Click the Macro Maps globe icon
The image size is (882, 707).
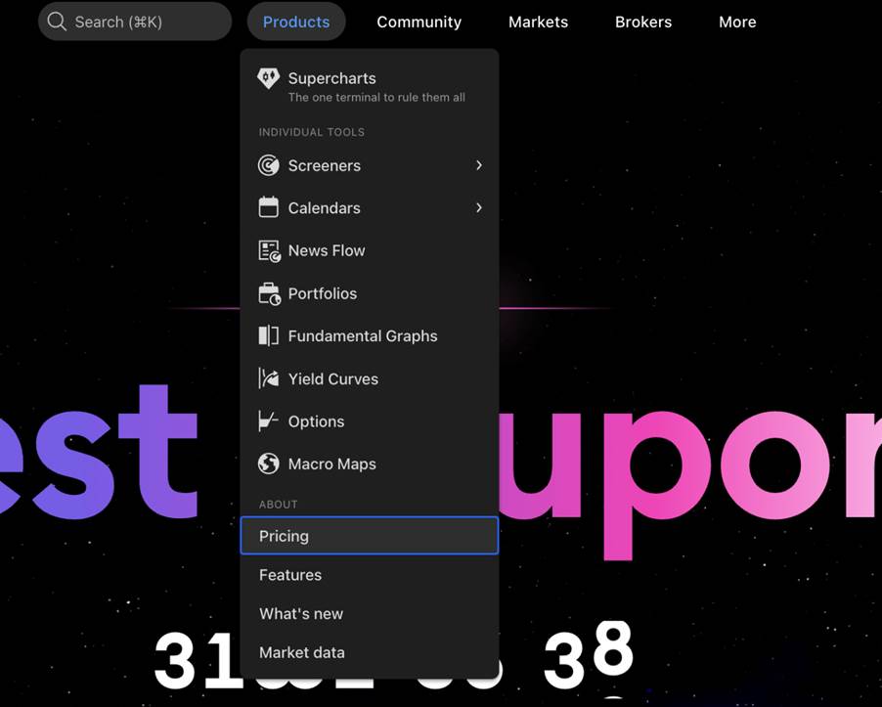pos(268,464)
